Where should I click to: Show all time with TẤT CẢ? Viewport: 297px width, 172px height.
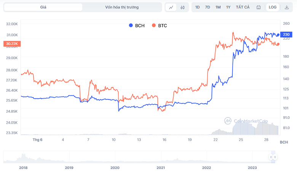pyautogui.click(x=243, y=7)
